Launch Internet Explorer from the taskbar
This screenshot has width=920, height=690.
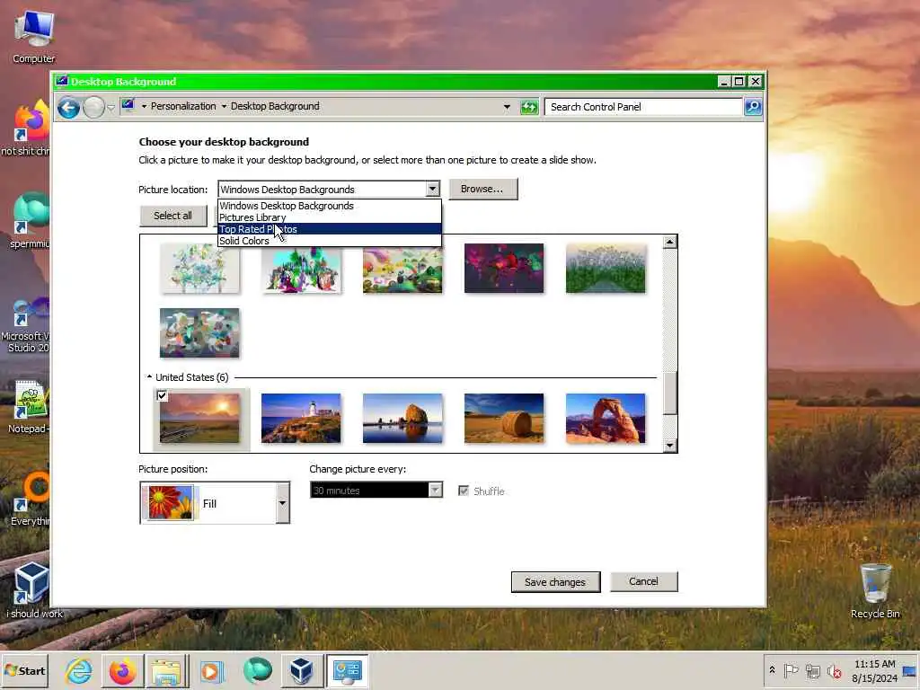(79, 671)
